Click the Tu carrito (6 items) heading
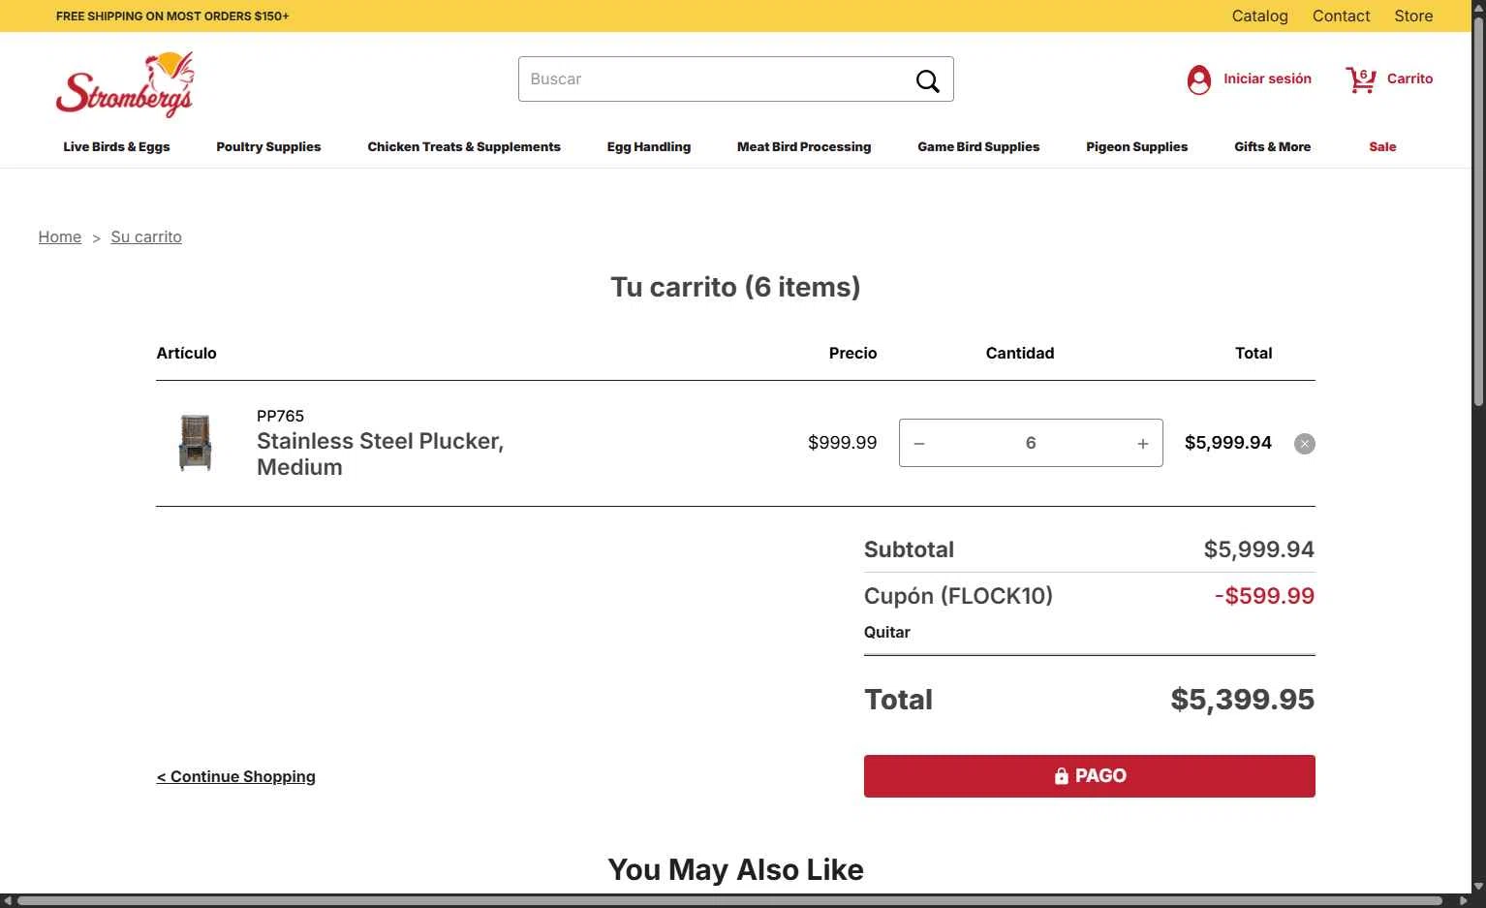The image size is (1486, 908). [x=735, y=287]
